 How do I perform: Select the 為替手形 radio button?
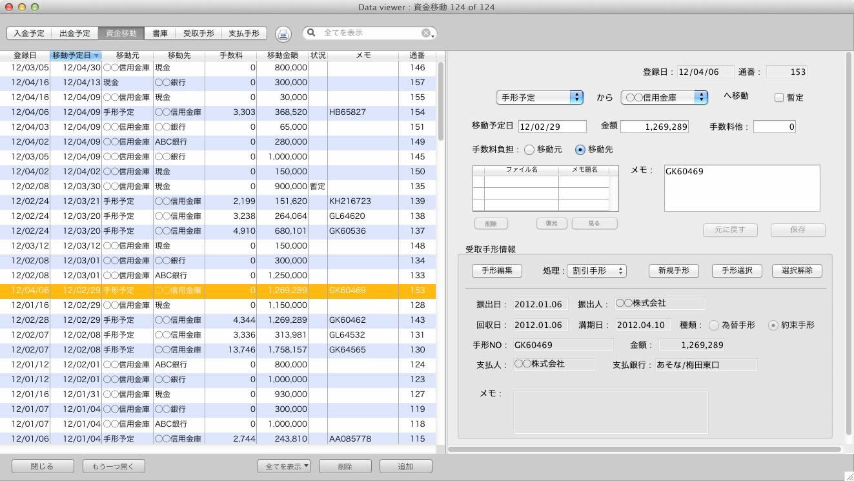click(714, 325)
